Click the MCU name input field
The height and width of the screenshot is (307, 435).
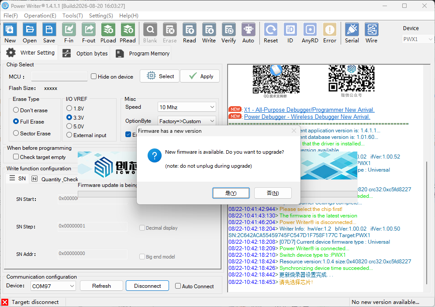coord(59,76)
